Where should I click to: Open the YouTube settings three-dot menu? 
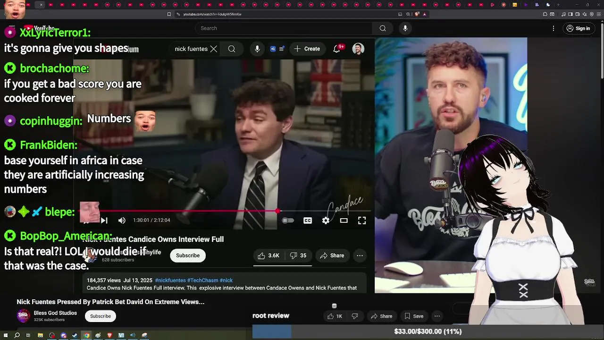(x=554, y=28)
